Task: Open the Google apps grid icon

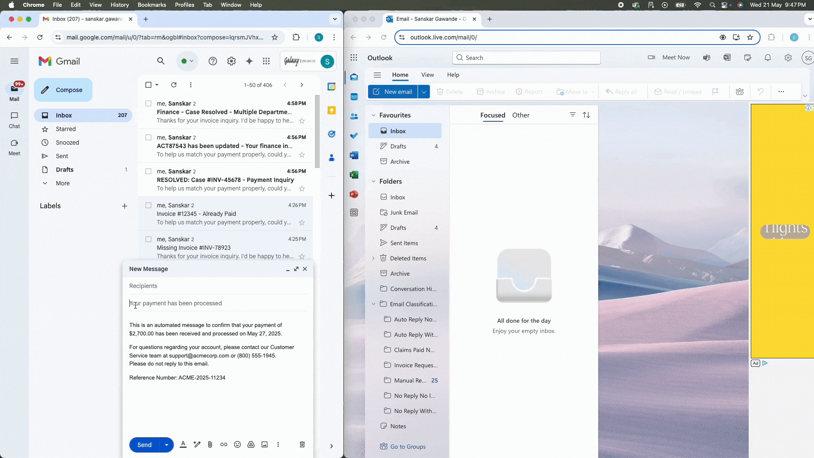Action: (x=266, y=61)
